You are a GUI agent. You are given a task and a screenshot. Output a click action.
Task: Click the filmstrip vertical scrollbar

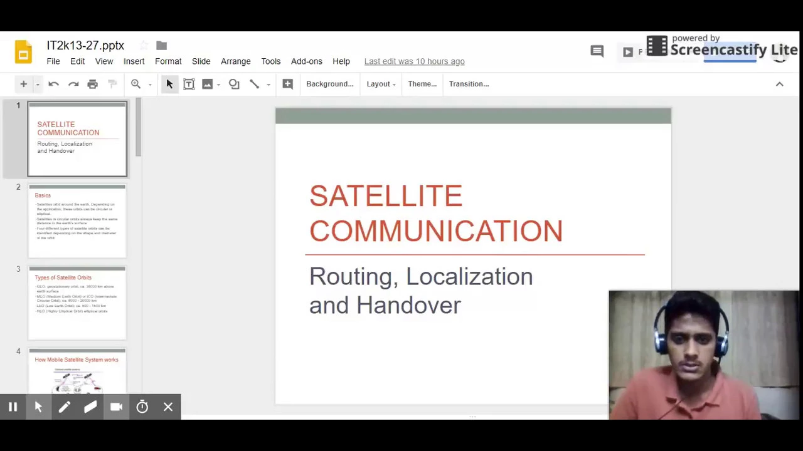pos(138,128)
